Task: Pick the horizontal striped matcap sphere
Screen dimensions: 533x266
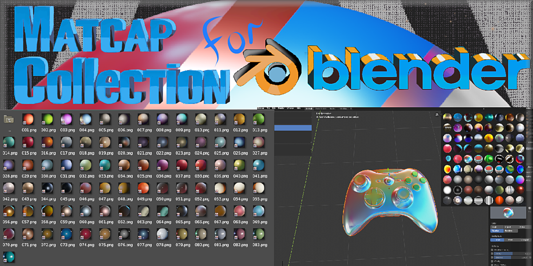Action: pos(478,200)
